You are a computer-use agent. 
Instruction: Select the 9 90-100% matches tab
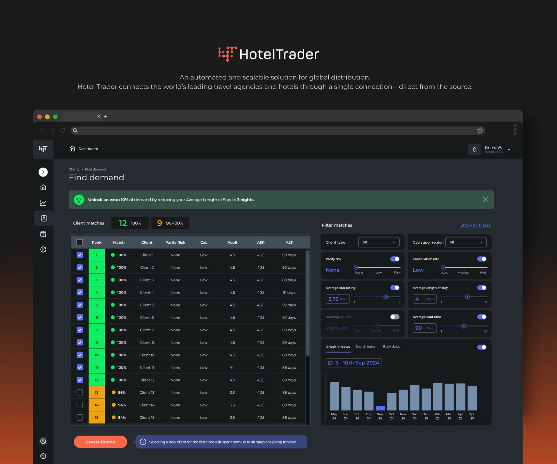[170, 223]
